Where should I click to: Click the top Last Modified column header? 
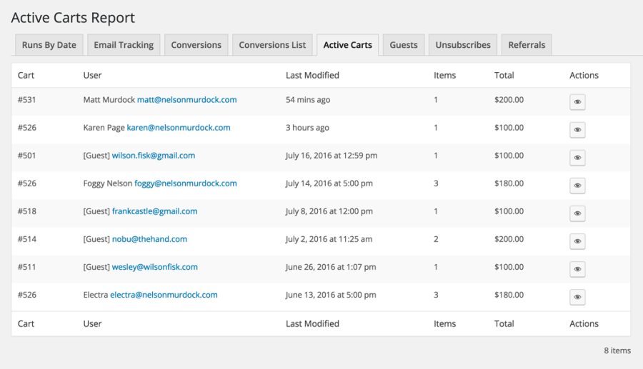pyautogui.click(x=312, y=75)
